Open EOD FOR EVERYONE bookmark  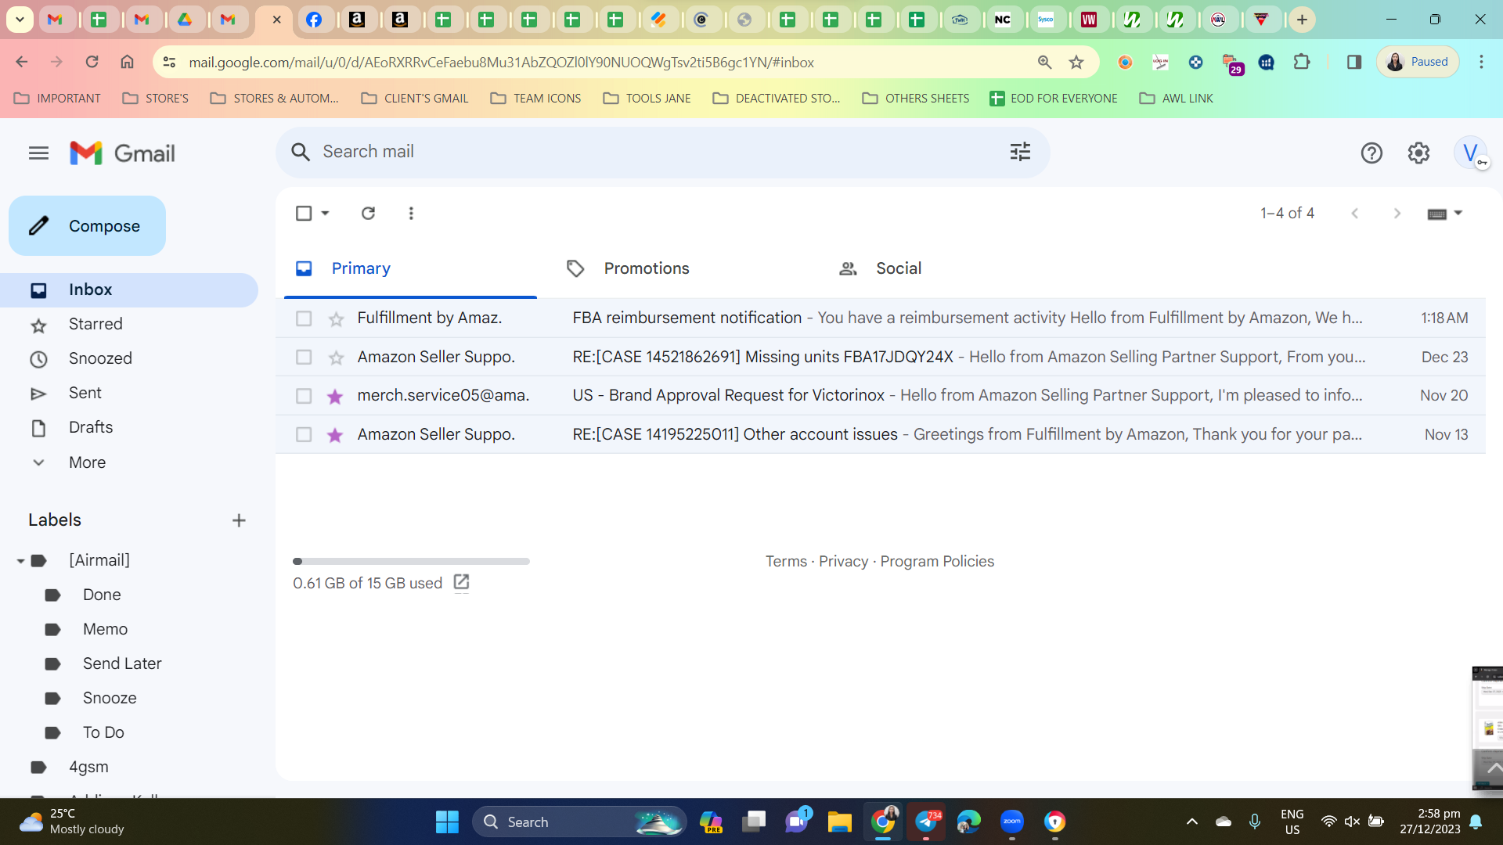tap(1053, 99)
